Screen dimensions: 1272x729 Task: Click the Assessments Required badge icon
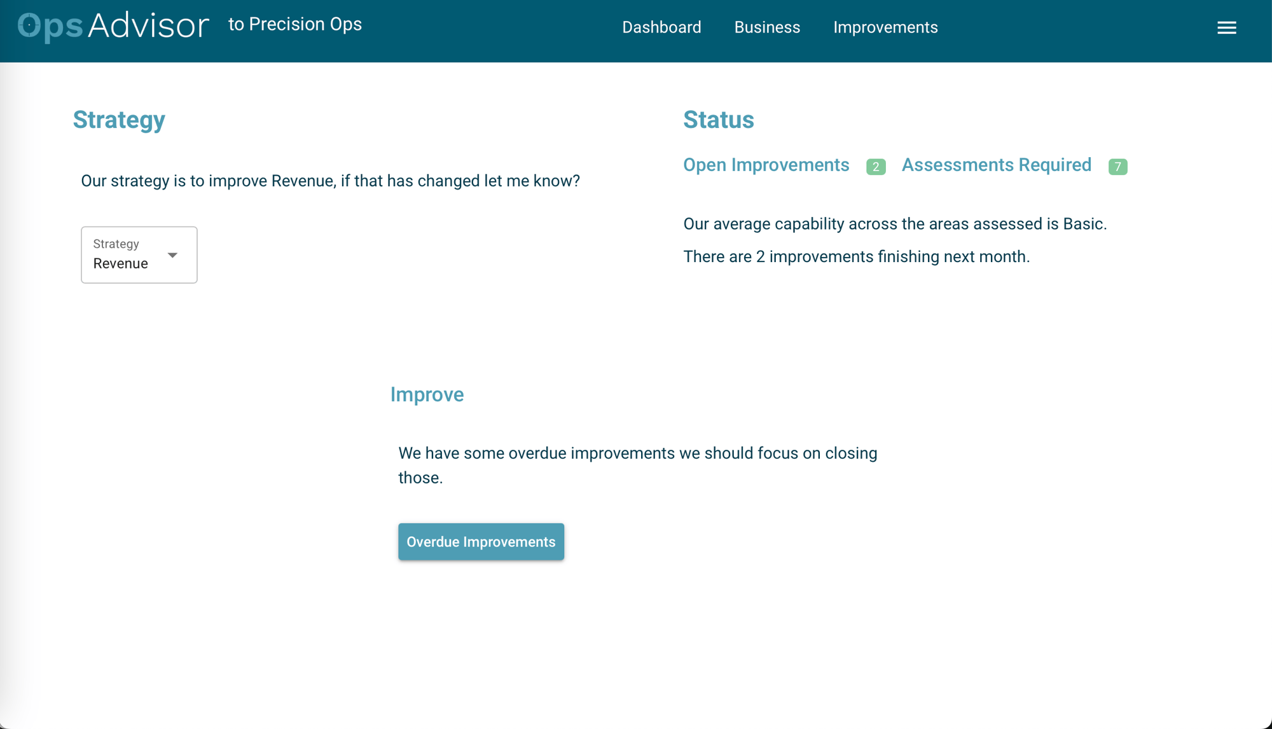pyautogui.click(x=1117, y=165)
